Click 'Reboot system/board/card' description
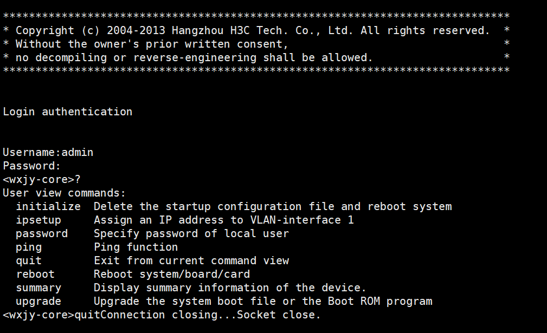This screenshot has width=547, height=333. (x=171, y=274)
